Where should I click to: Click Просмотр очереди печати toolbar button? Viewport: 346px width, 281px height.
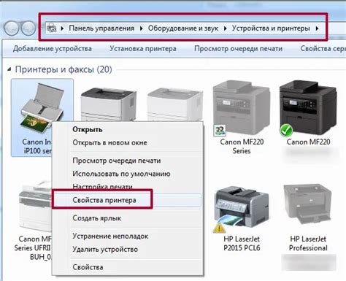[x=238, y=49]
